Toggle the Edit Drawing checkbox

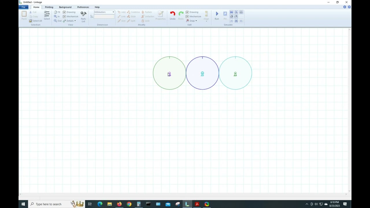pyautogui.click(x=187, y=12)
